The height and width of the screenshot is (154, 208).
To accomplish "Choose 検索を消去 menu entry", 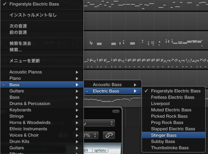I will (x=42, y=43).
